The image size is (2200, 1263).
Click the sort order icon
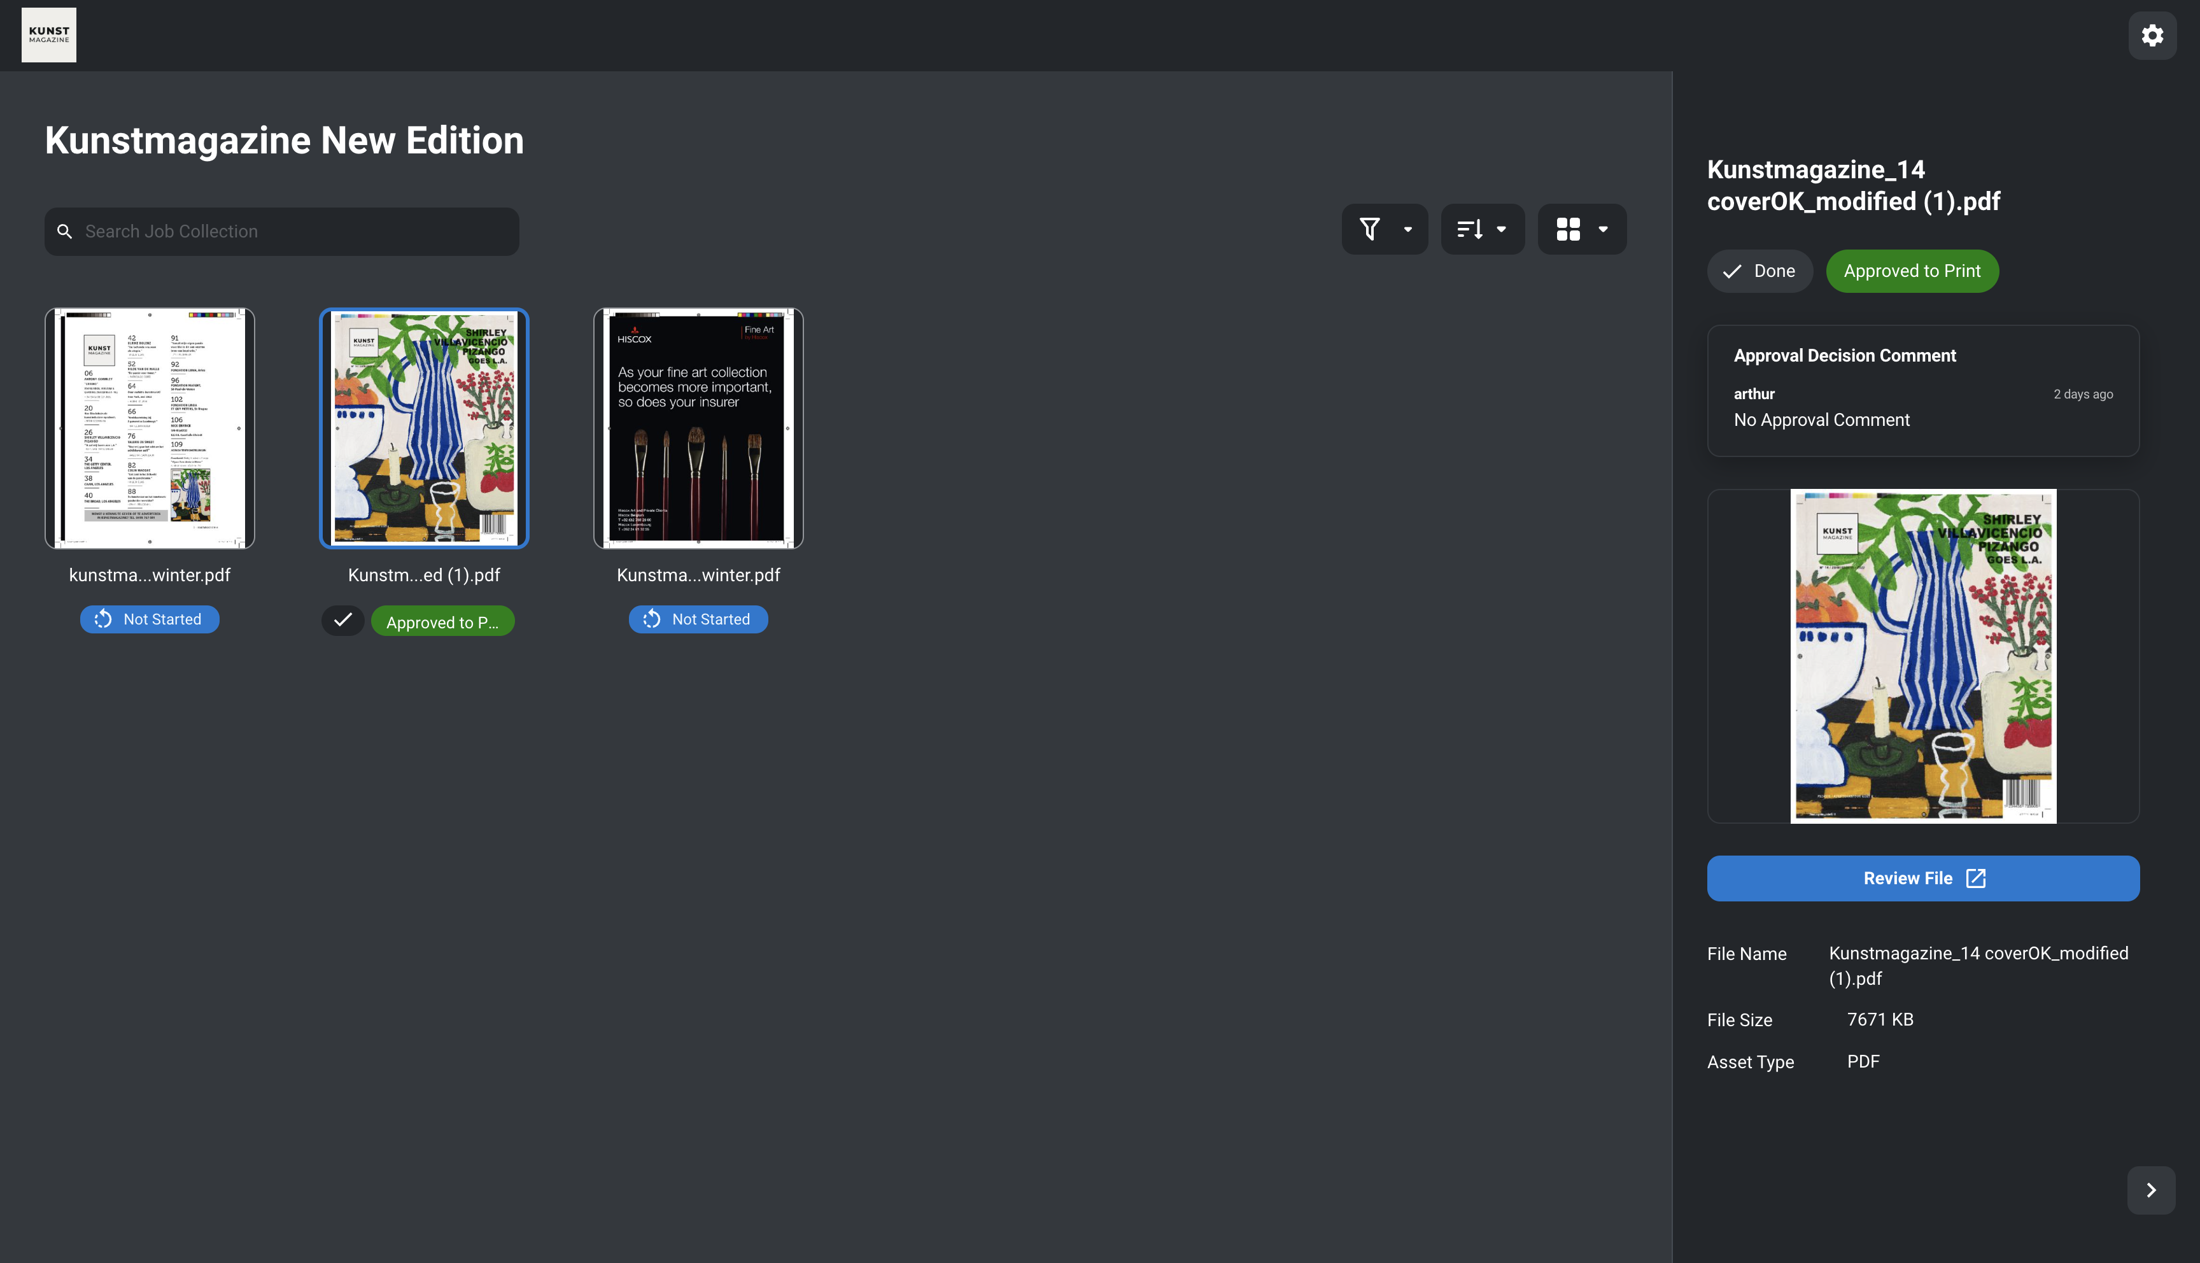[x=1469, y=229]
